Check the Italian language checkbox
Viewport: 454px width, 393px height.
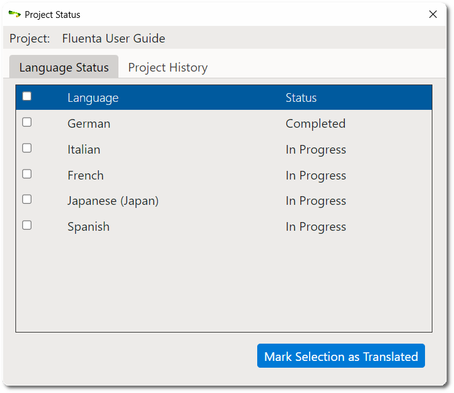(27, 148)
